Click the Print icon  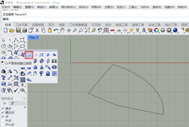(24, 30)
